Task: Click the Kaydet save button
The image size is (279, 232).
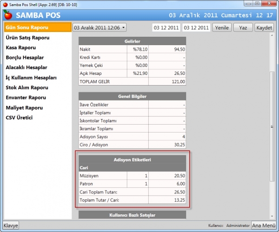Action: pos(264,27)
